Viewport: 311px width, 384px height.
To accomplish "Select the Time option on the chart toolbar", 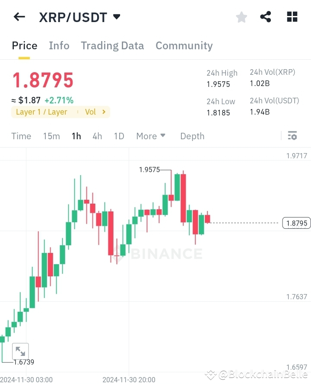I will click(21, 136).
